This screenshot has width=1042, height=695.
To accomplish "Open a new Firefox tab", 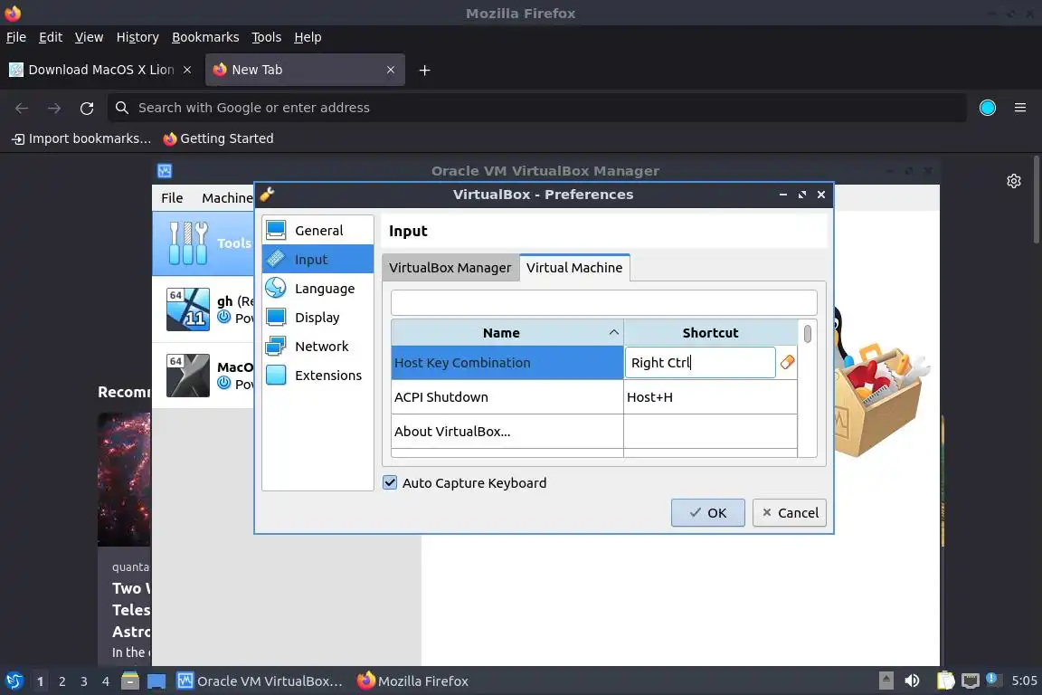I will click(x=424, y=70).
